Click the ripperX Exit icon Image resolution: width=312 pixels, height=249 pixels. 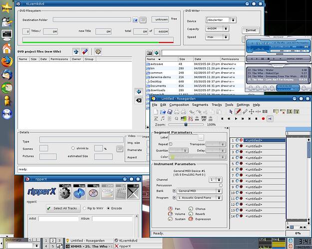133,192
